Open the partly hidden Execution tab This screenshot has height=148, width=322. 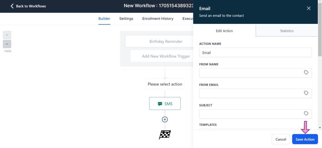(188, 19)
